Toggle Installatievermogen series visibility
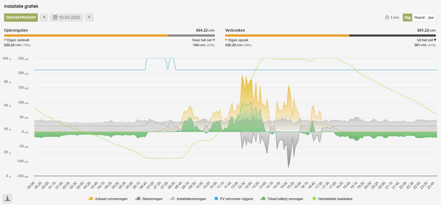Screen dimensions: 441x205 coord(188,199)
